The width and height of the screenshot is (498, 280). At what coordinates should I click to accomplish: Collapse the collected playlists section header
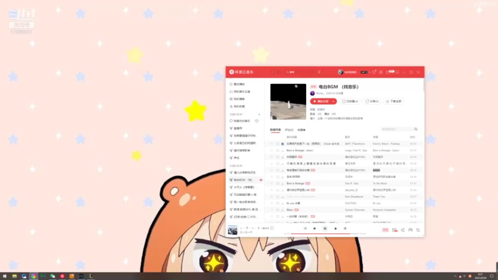[x=237, y=166]
